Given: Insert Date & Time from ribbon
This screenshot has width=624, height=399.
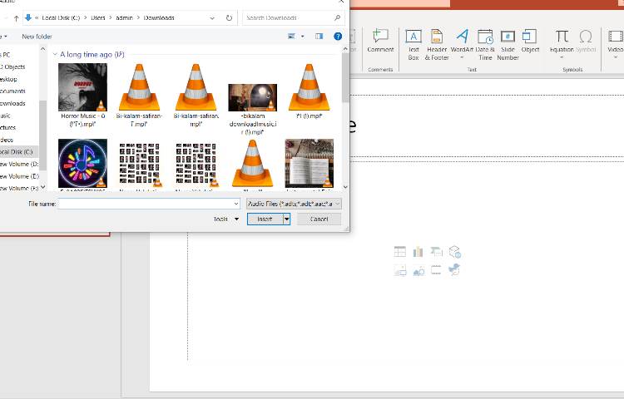Looking at the screenshot, I should click(485, 45).
